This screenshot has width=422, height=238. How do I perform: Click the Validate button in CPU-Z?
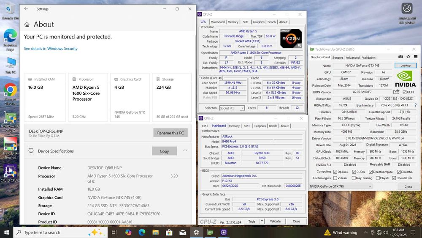tap(275, 221)
